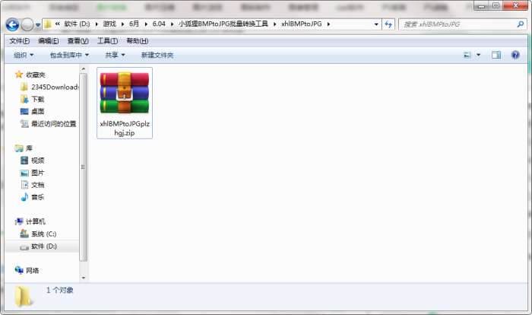Screen dimensions: 532x315
Task: Click 新建文件夹 button
Action: point(157,55)
